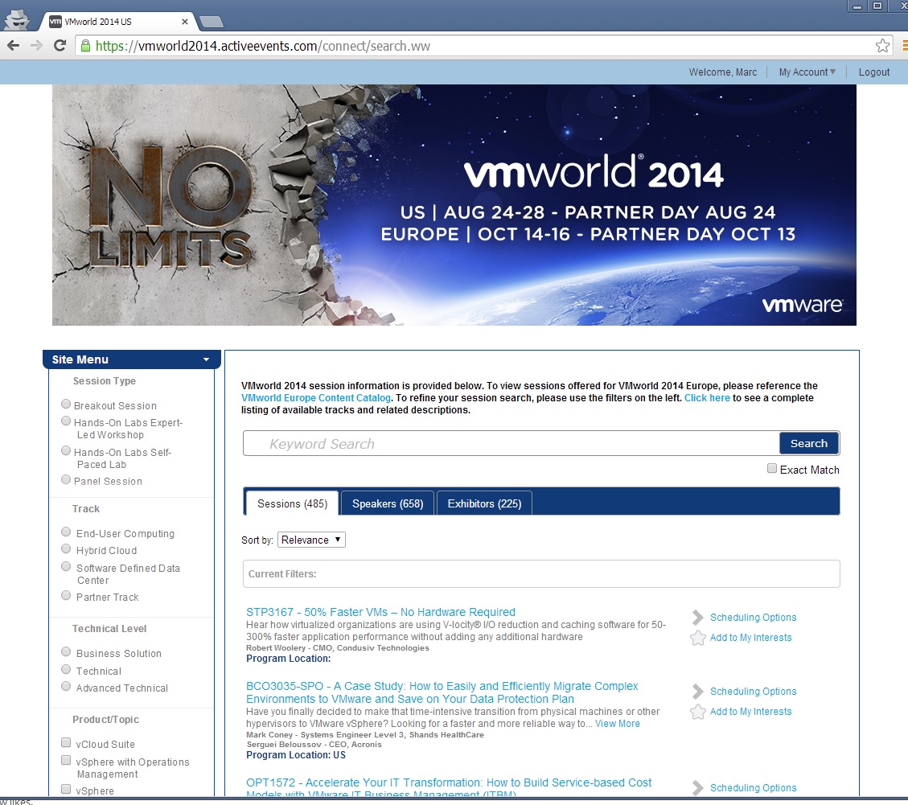Click the star icon beside BCO3035-SPO session

pyautogui.click(x=697, y=712)
